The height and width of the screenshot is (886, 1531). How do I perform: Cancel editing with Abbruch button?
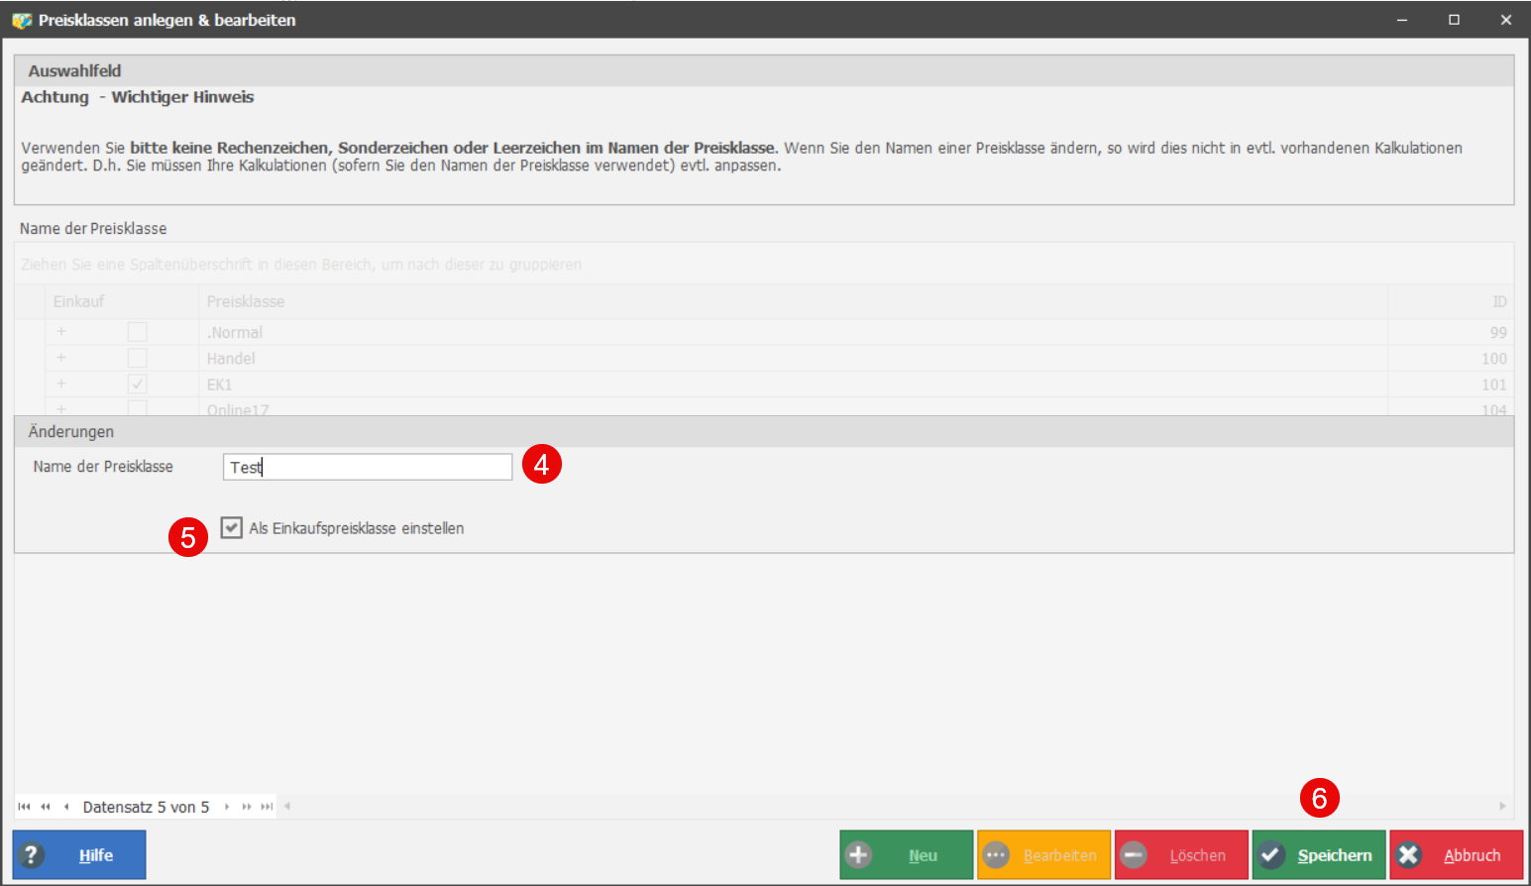click(x=1457, y=854)
